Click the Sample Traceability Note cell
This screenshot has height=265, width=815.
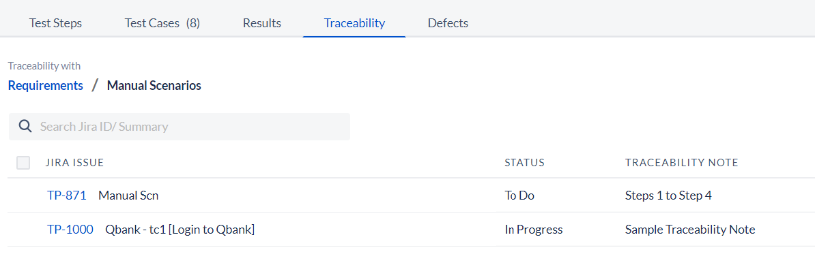tap(690, 229)
